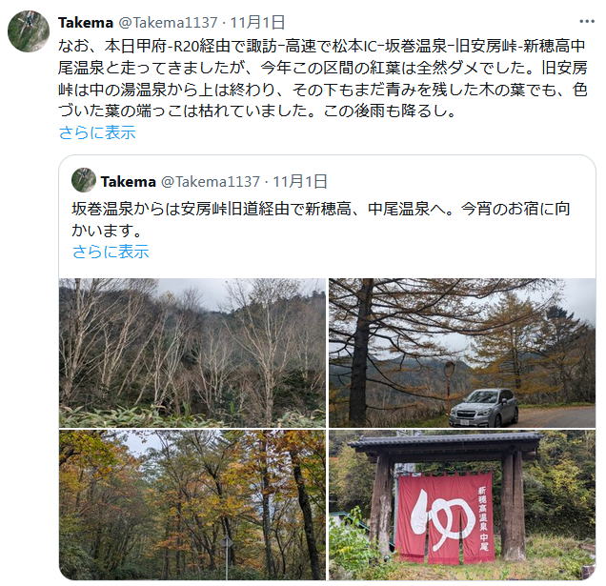Open the photo with the silver car
The width and height of the screenshot is (606, 586).
pyautogui.click(x=462, y=353)
